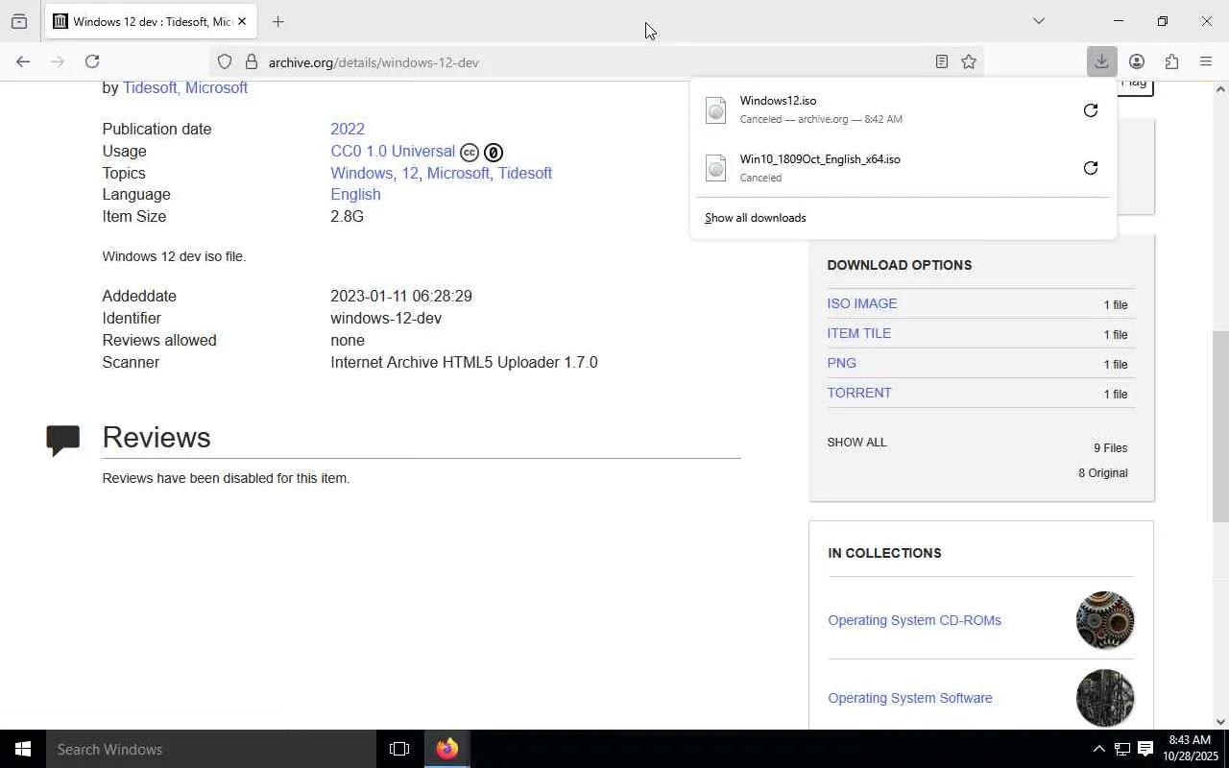
Task: Show all downloads
Action: tap(756, 218)
